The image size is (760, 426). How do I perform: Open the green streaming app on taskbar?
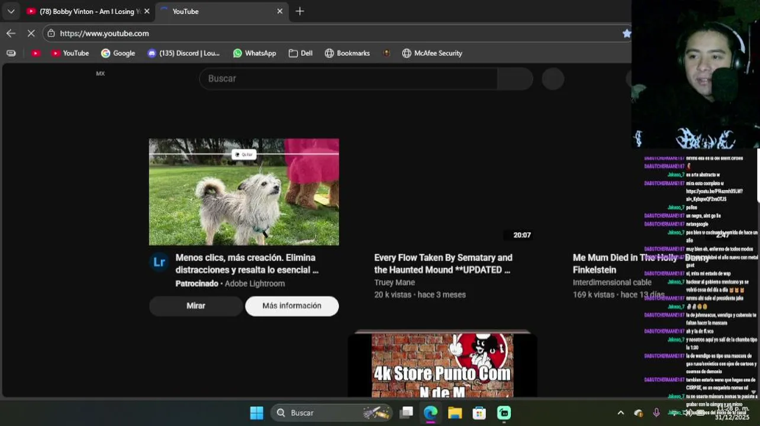(504, 412)
